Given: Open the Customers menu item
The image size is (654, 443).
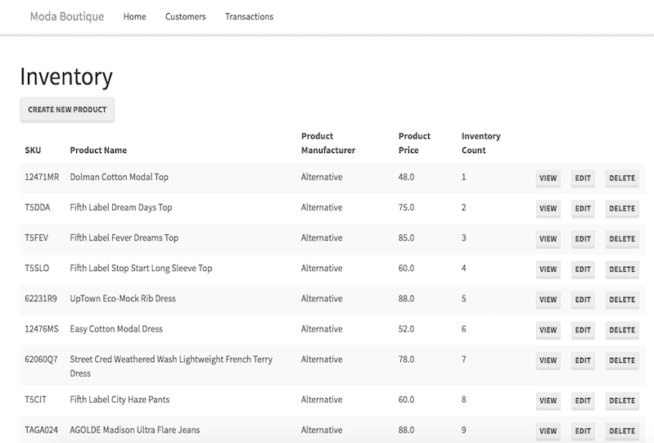Looking at the screenshot, I should click(186, 16).
